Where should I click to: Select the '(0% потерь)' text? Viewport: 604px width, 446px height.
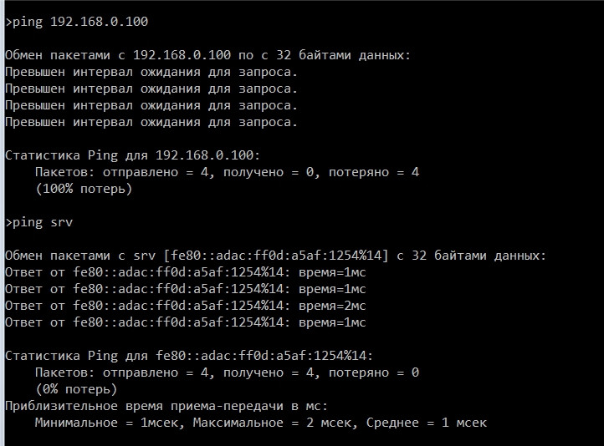(x=76, y=389)
